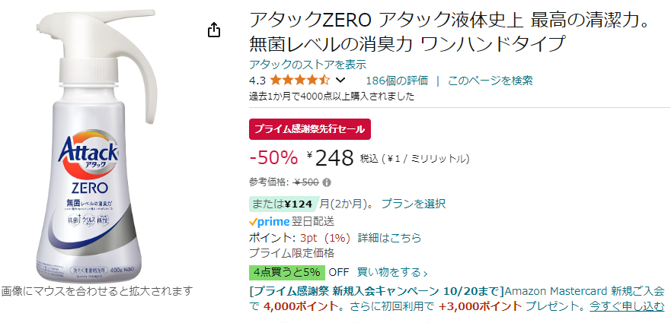Click プランを選択 installment link

click(414, 204)
